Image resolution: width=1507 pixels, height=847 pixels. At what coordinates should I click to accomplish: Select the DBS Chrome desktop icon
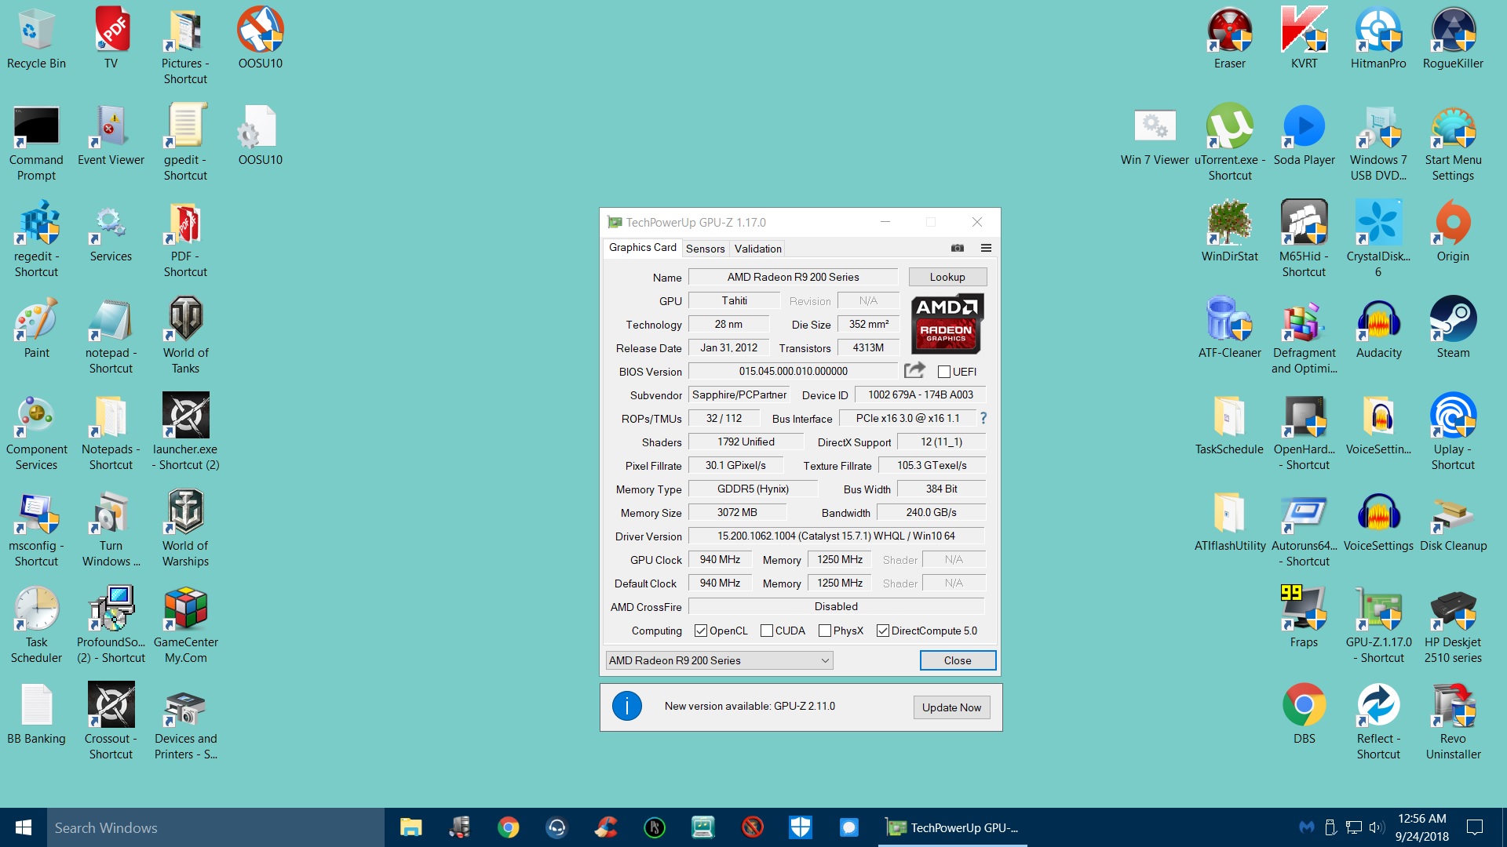(1304, 714)
